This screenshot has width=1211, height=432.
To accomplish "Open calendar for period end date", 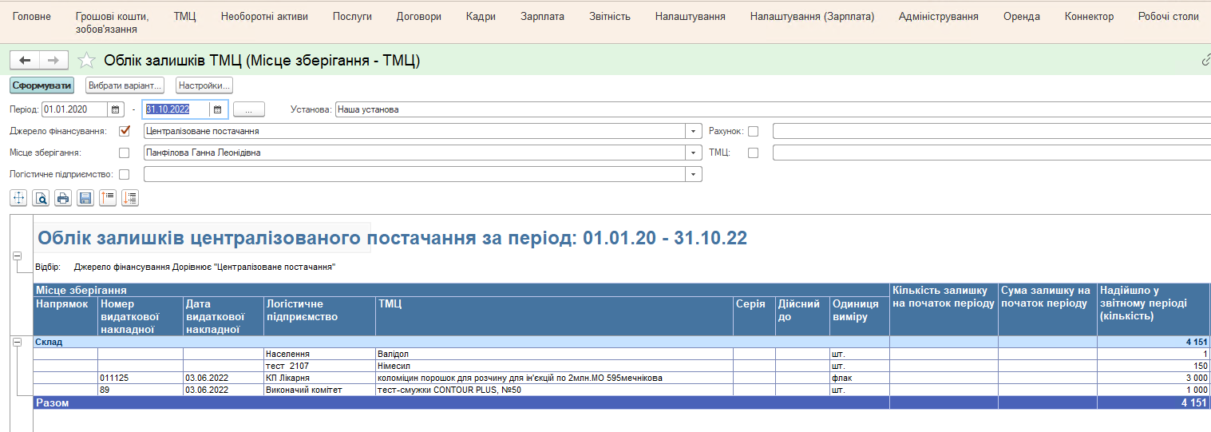I will (217, 109).
